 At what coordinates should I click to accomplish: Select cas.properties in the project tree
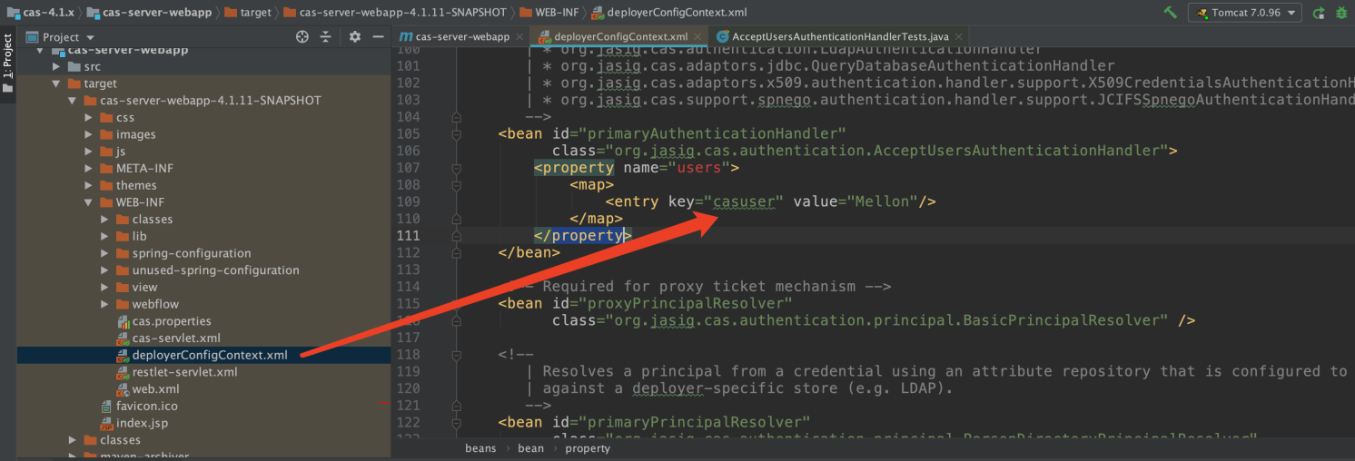[x=171, y=321]
